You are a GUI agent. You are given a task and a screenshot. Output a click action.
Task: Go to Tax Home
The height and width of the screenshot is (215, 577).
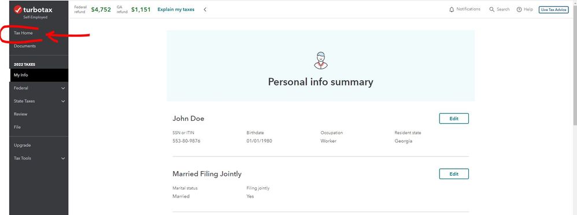tap(23, 33)
